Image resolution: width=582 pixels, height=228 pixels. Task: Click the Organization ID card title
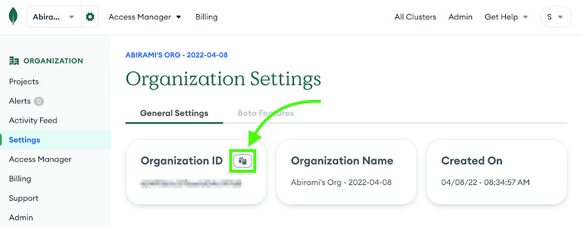click(x=182, y=161)
